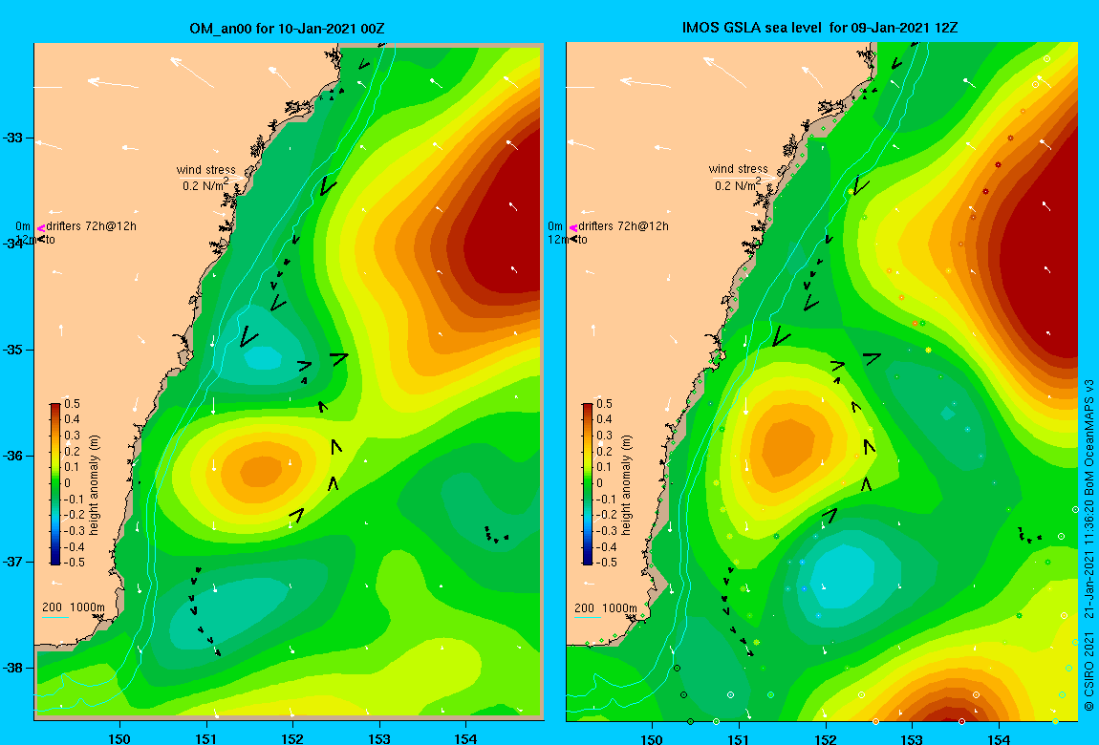Click longitude label 150 under the left map
Image resolution: width=1099 pixels, height=745 pixels.
tap(119, 738)
